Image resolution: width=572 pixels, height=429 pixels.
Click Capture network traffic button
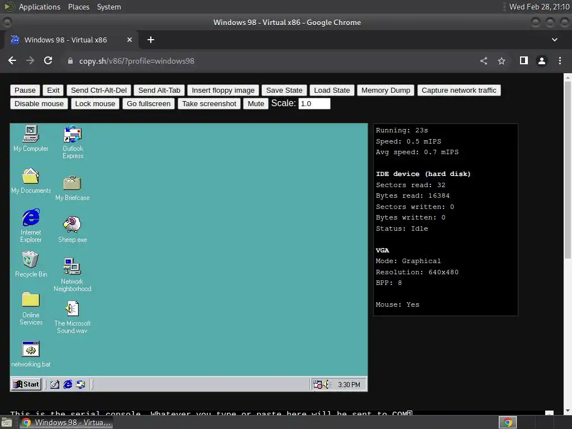click(x=459, y=90)
